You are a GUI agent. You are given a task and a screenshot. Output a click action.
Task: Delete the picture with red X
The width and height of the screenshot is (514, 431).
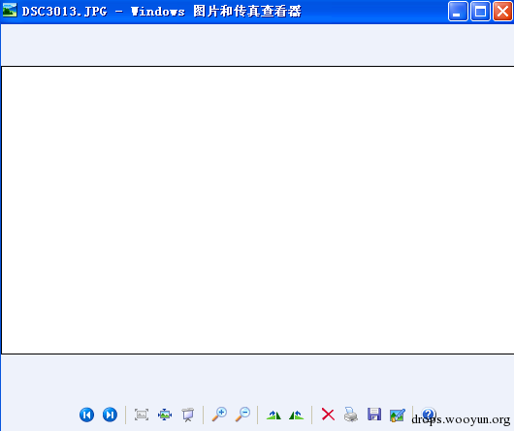pyautogui.click(x=328, y=415)
